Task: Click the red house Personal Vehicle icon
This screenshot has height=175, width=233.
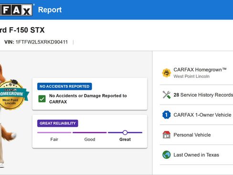Action: point(167,135)
